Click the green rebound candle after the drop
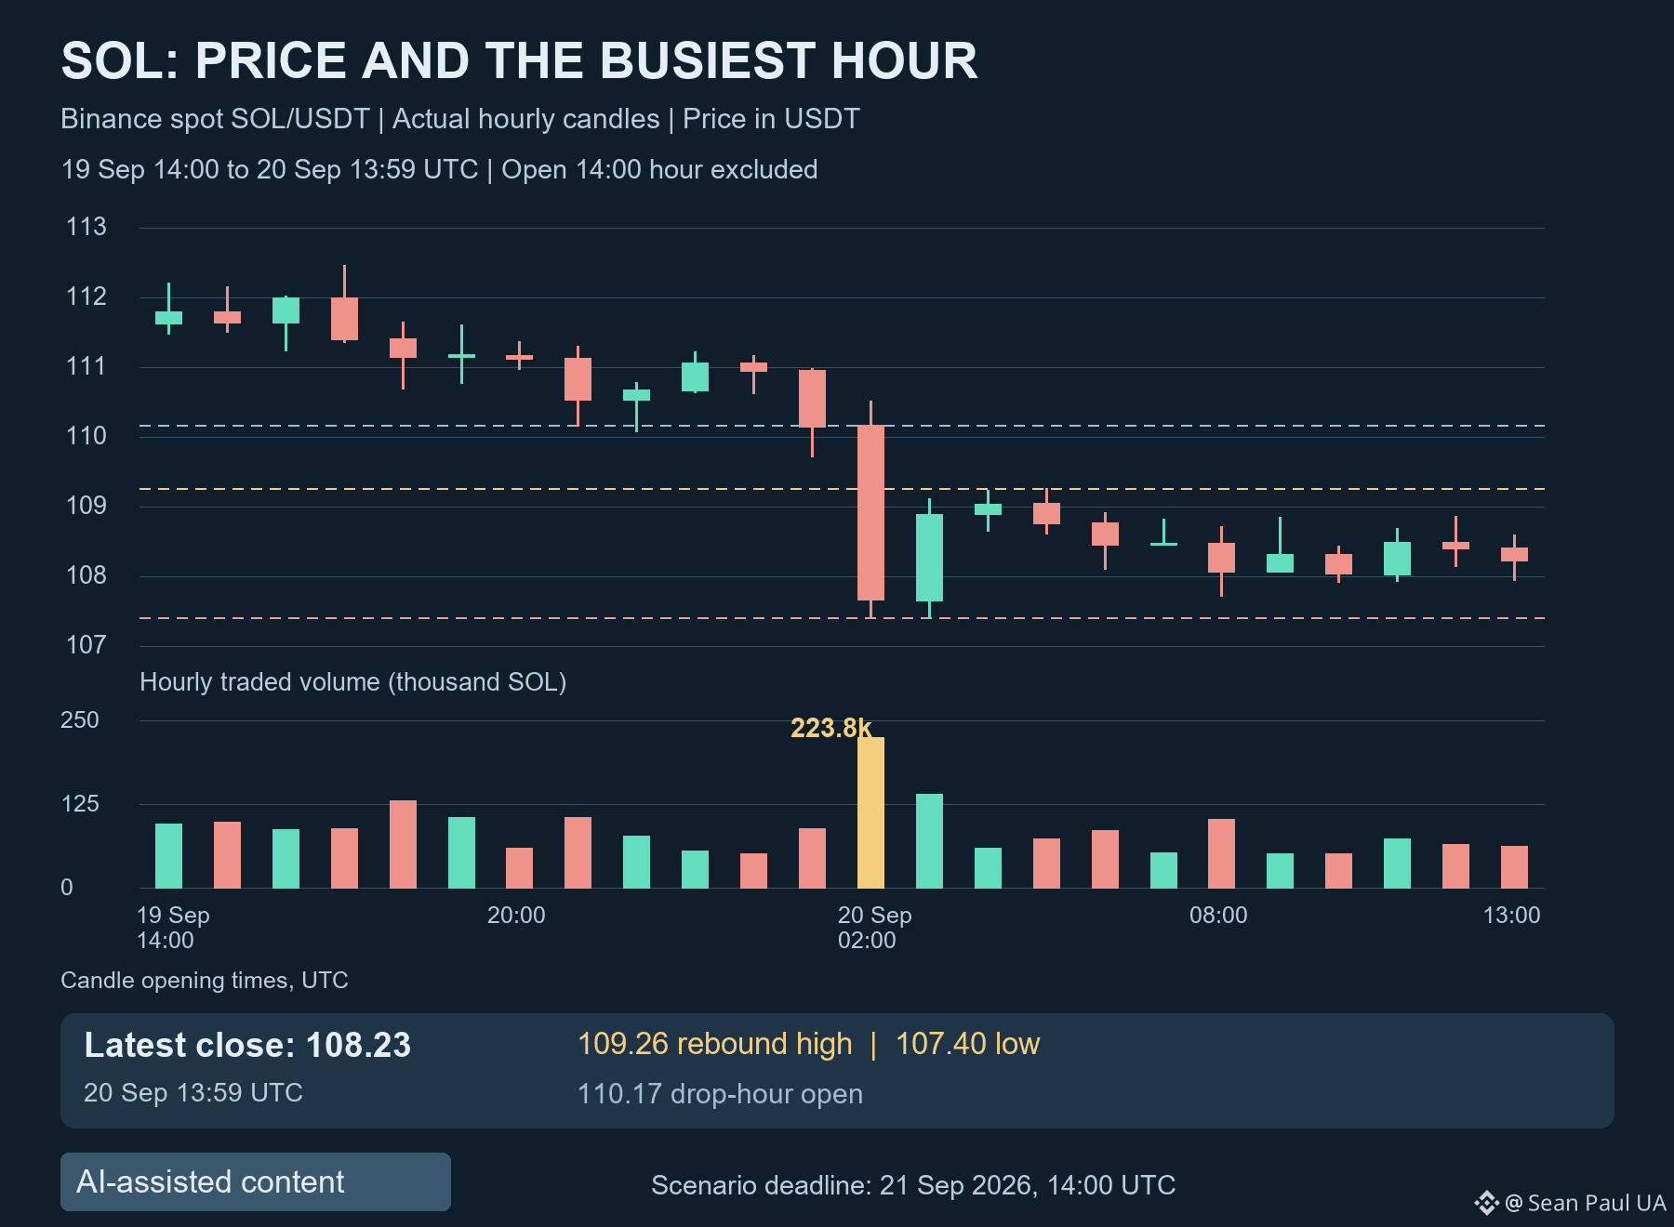Image resolution: width=1674 pixels, height=1227 pixels. point(929,558)
